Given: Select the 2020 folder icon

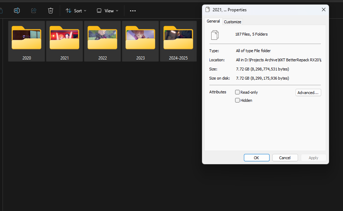Looking at the screenshot, I should click(26, 38).
